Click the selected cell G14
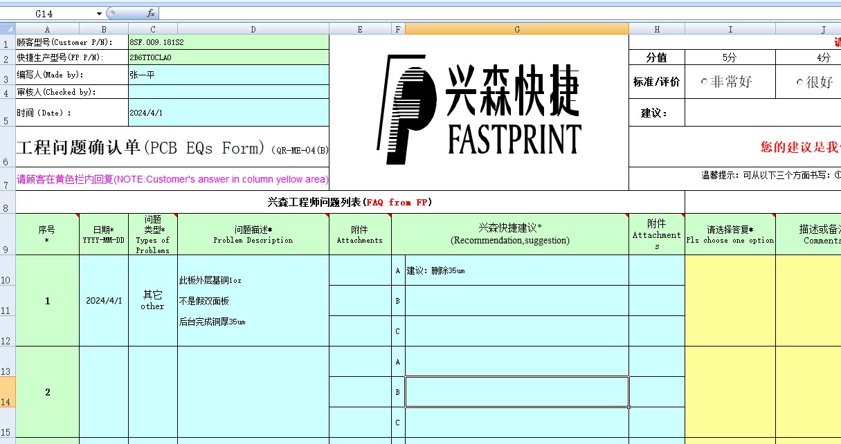This screenshot has height=444, width=841. pos(517,392)
